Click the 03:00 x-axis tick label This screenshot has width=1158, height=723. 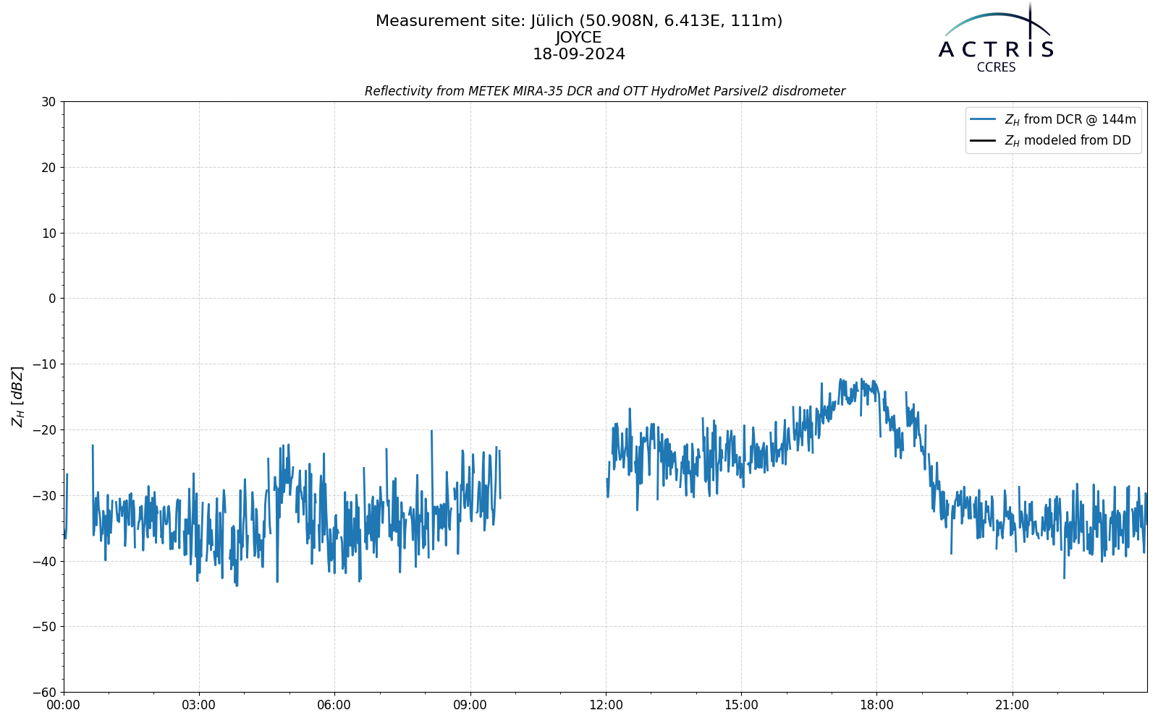point(199,705)
